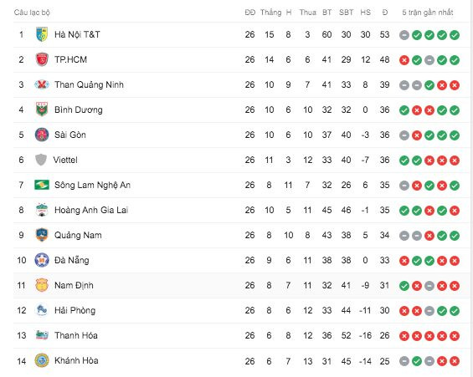Click the Khánh Hòa circular club badge

tap(42, 360)
